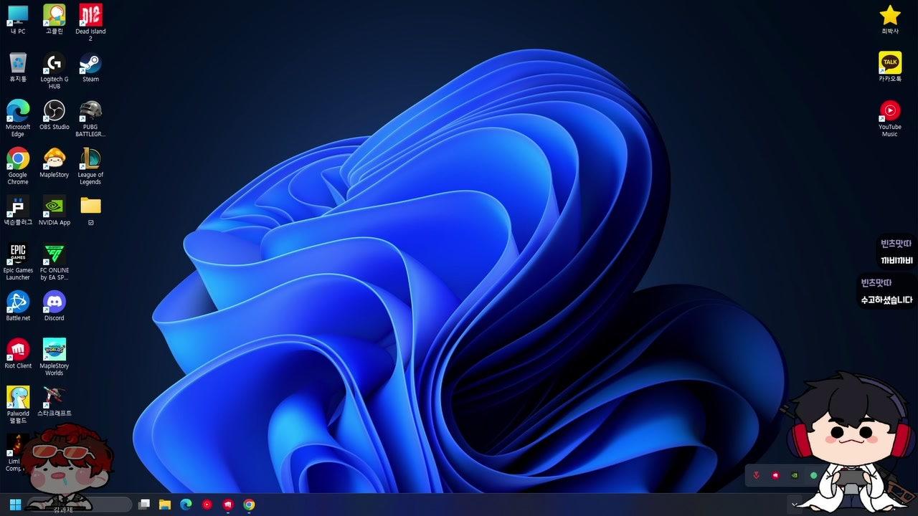The height and width of the screenshot is (516, 918).
Task: Click the Steam desktop shortcut
Action: (x=90, y=67)
